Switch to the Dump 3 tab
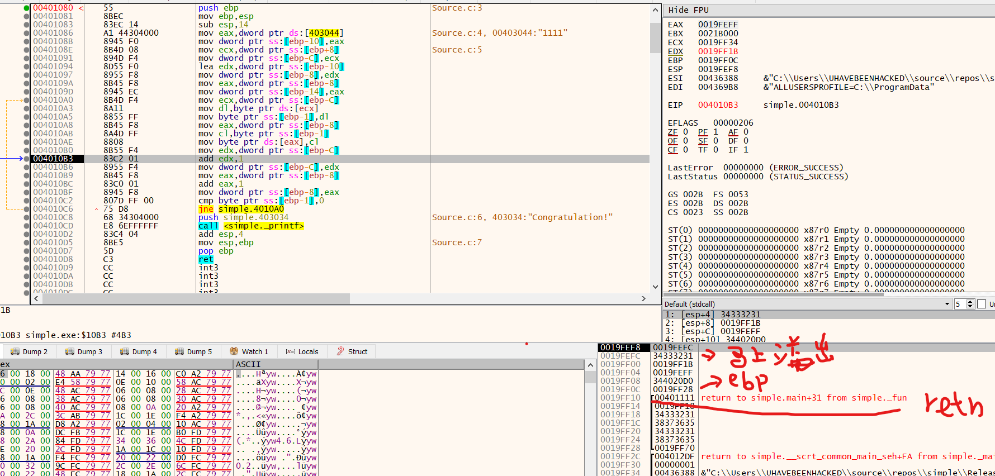This screenshot has width=995, height=476. pos(83,351)
